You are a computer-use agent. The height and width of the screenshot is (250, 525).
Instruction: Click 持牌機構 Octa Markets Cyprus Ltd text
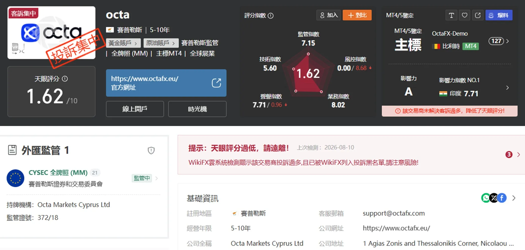click(58, 205)
